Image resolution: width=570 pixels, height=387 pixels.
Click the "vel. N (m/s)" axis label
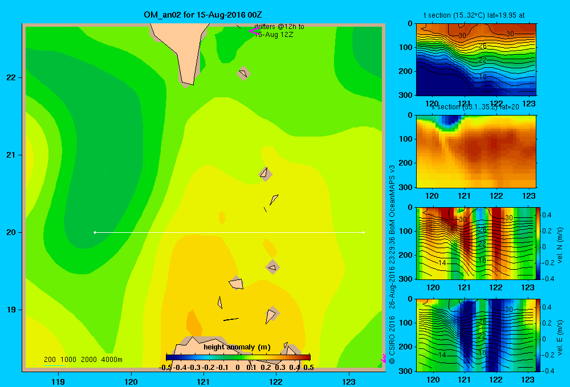(x=560, y=245)
